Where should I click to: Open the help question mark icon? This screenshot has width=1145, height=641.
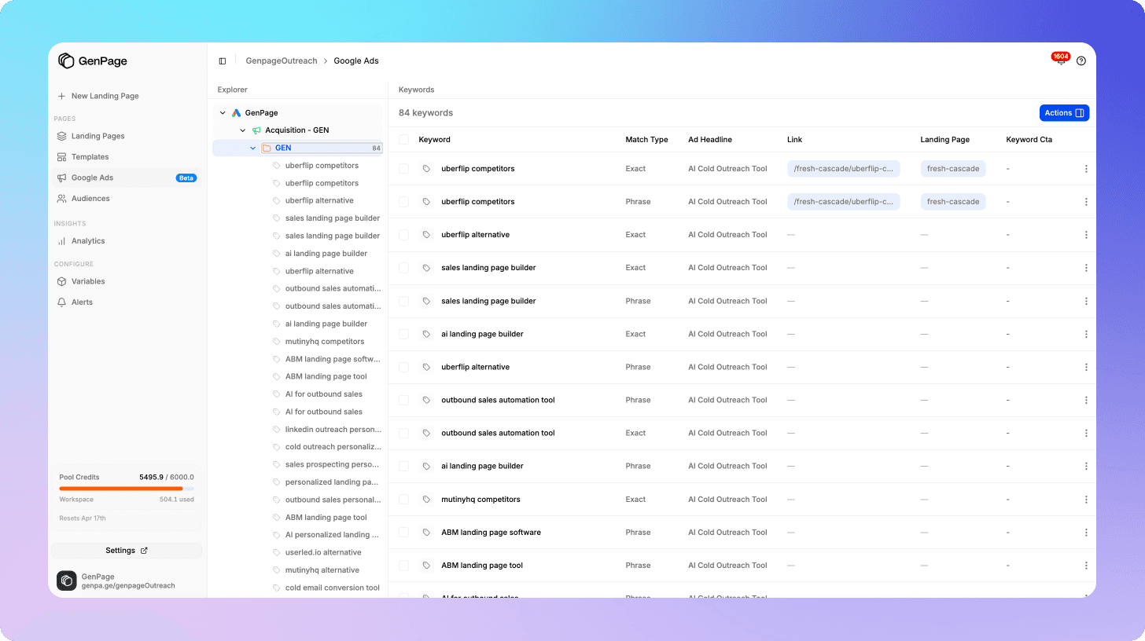[1081, 61]
